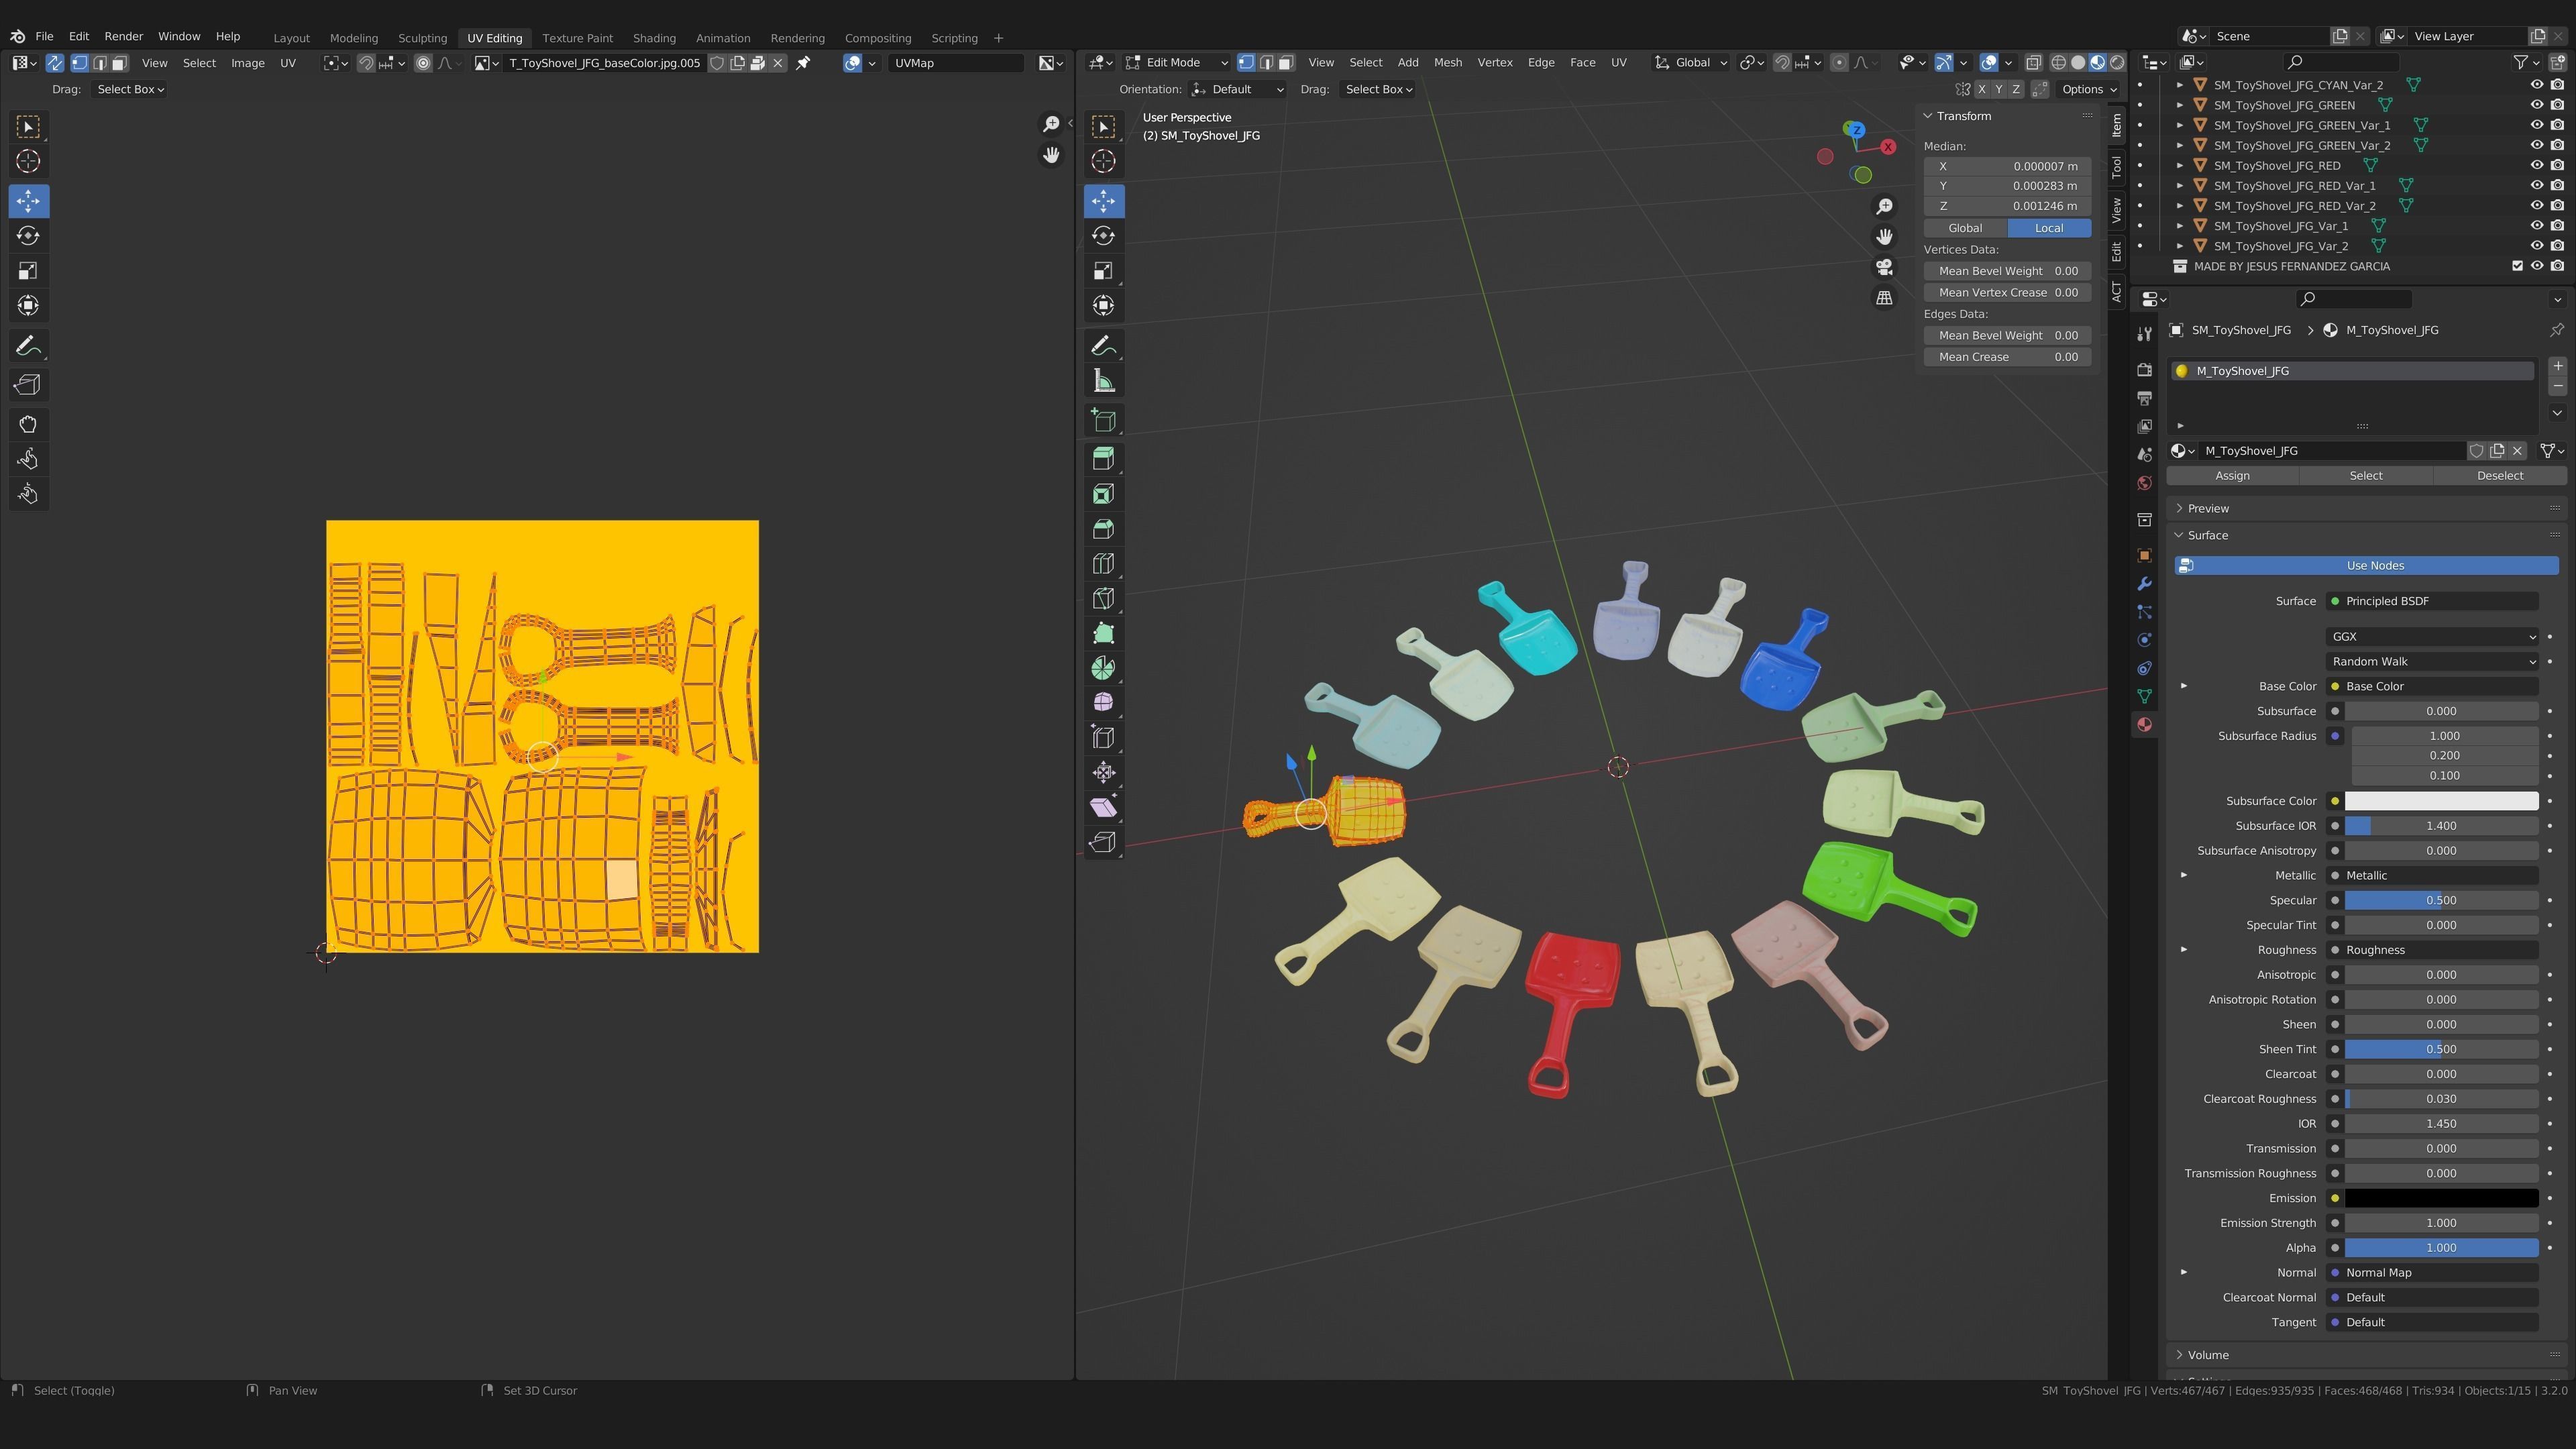Click the UVMap name field

955,63
